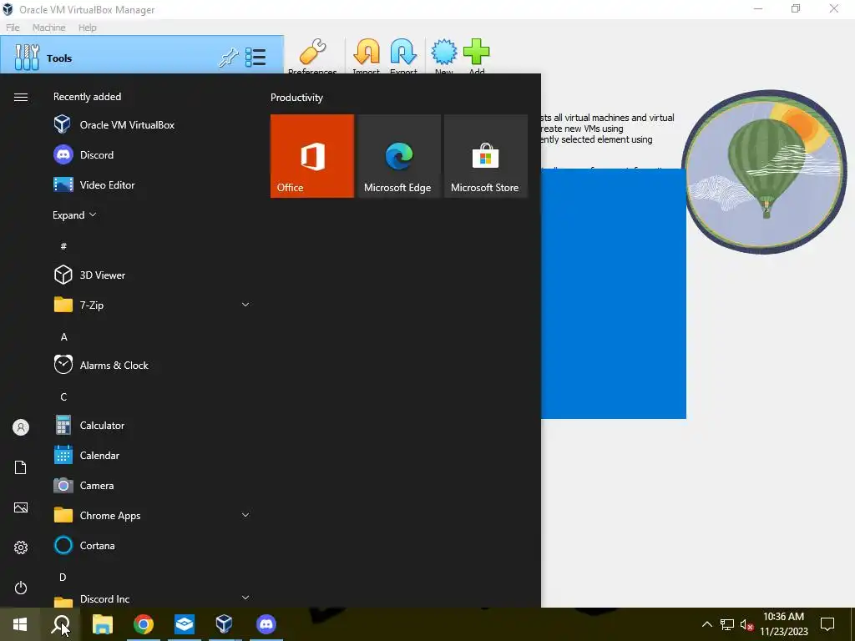Open the Calendar app
This screenshot has height=641, width=855.
tap(151, 455)
